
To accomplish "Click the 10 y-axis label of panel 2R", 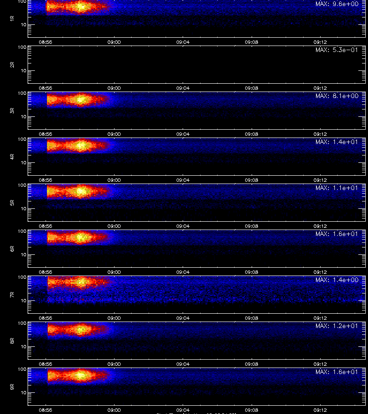I will coord(24,70).
